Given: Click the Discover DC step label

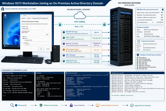Looking at the screenshot, I should [x=22, y=105].
